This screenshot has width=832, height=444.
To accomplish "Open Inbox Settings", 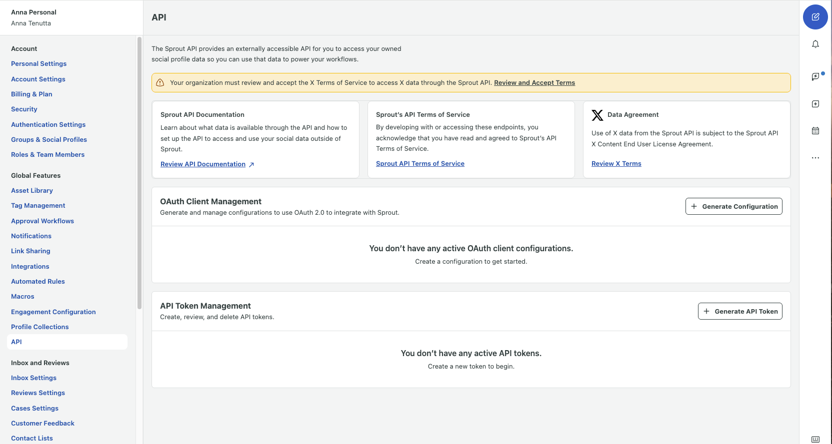I will (x=33, y=378).
